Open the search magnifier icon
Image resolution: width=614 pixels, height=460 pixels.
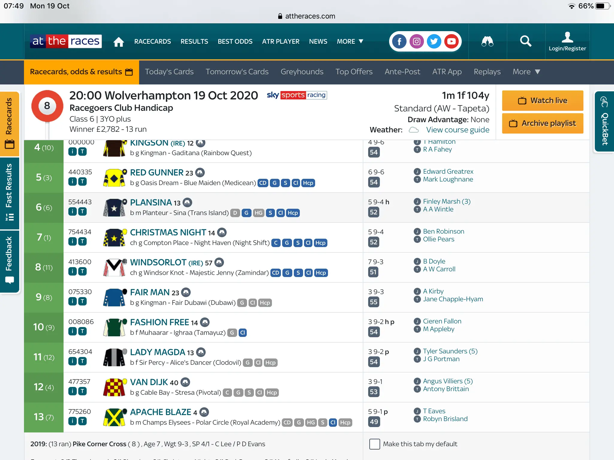[x=526, y=41]
